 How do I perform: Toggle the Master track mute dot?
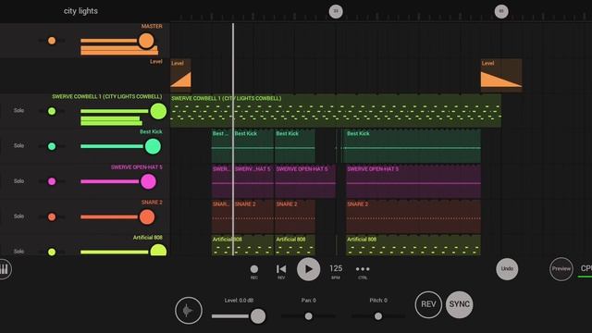(x=52, y=41)
